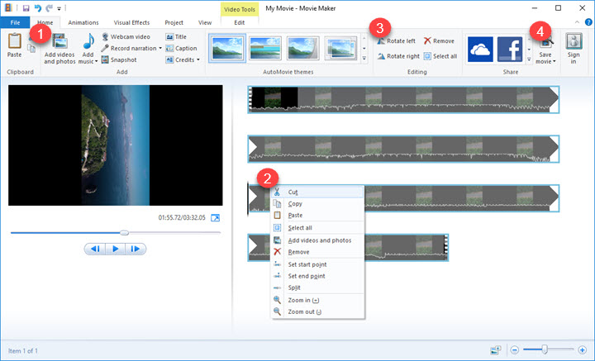595x361 pixels.
Task: Click the Play button under the preview
Action: tap(116, 249)
